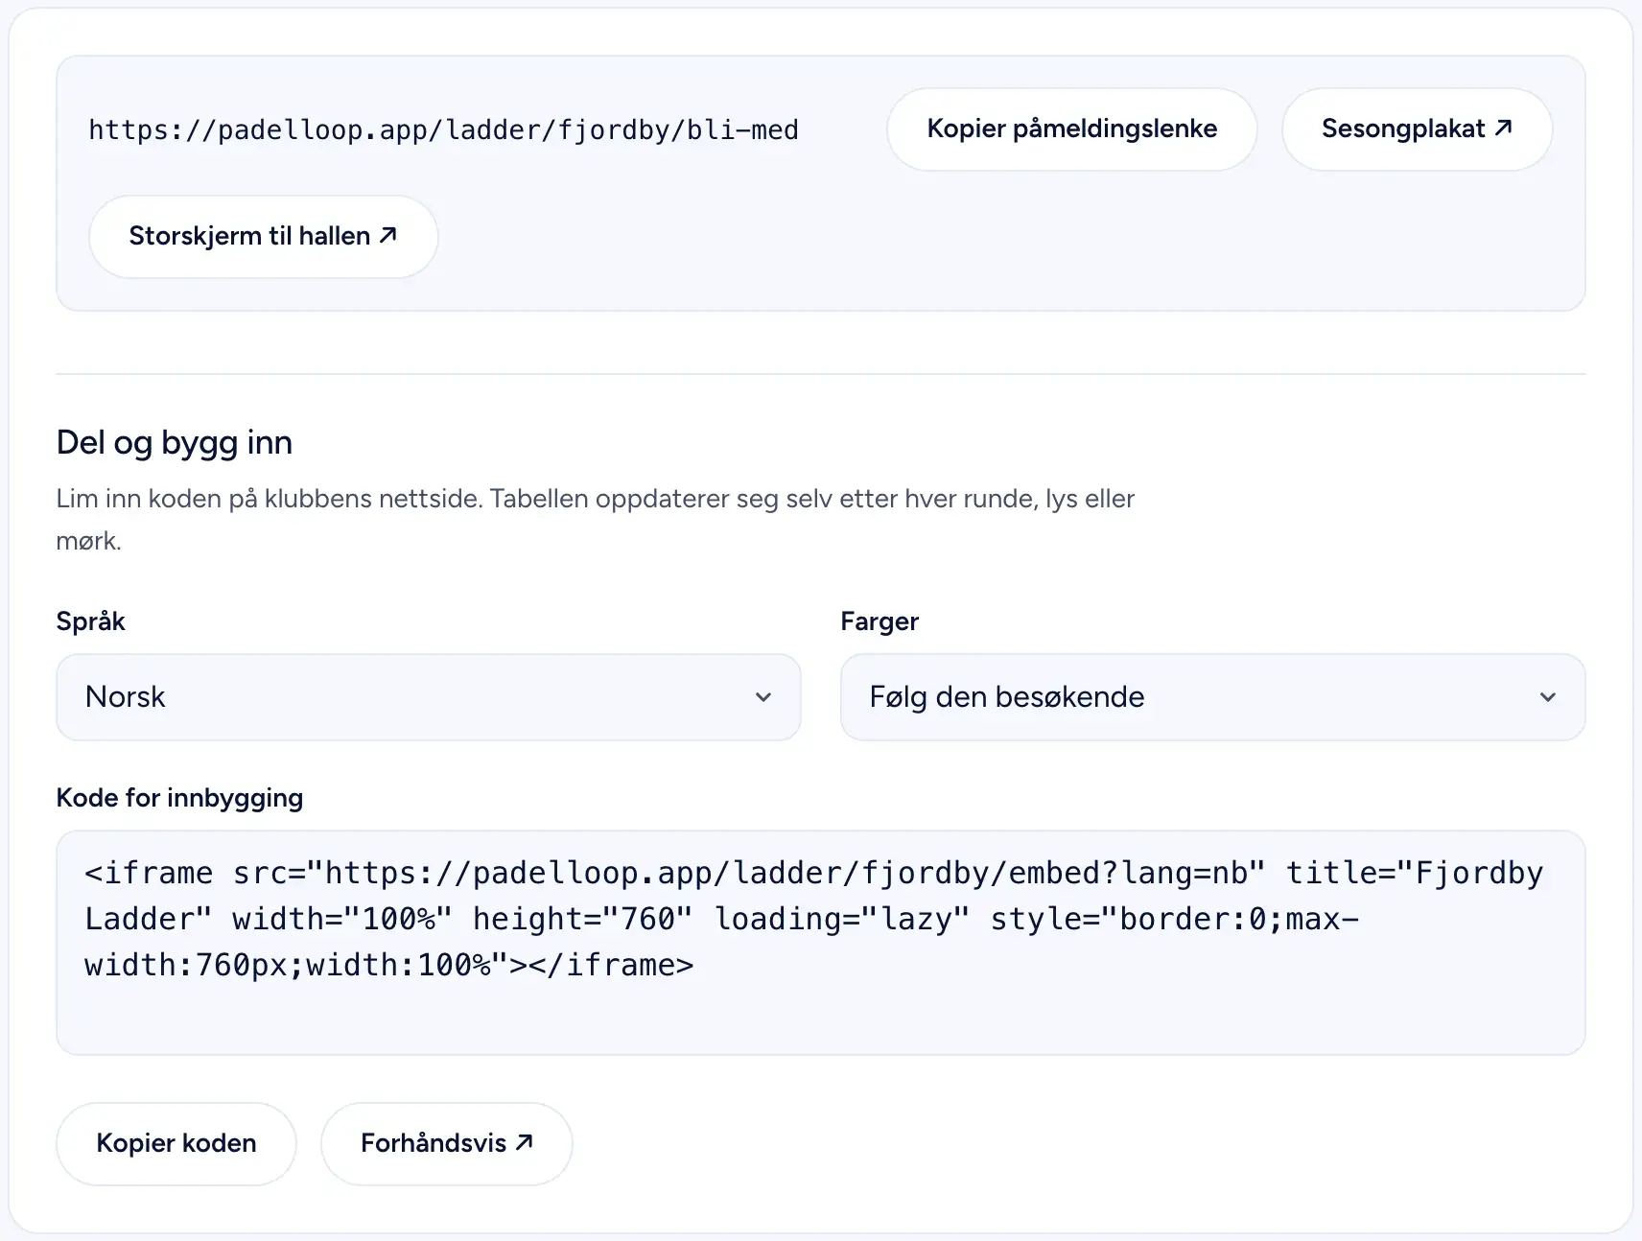Viewport: 1642px width, 1241px height.
Task: Click the chevron in the Språk dropdown
Action: click(x=763, y=697)
